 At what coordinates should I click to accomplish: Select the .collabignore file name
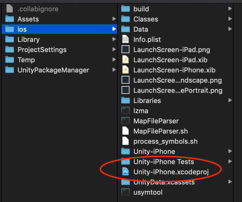click(38, 9)
